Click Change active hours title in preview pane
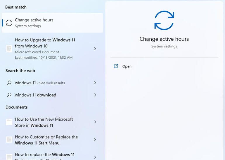The height and width of the screenshot is (160, 225). coord(164,39)
